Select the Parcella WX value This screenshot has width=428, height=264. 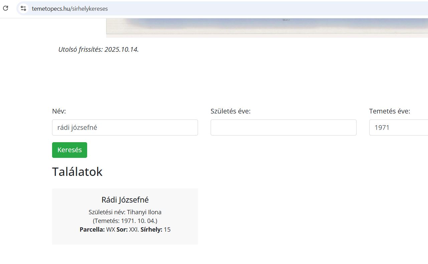tap(111, 230)
